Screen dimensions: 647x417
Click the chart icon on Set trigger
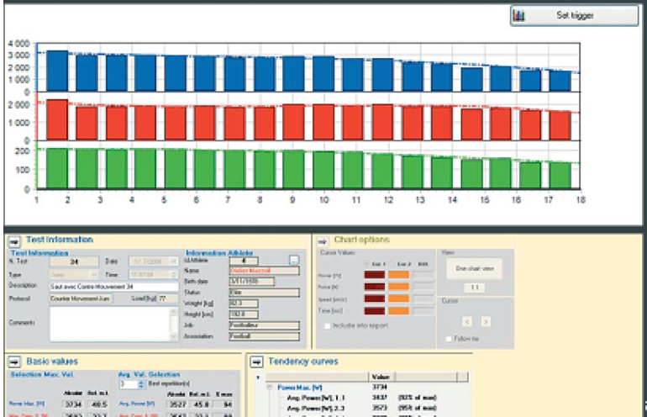[519, 15]
